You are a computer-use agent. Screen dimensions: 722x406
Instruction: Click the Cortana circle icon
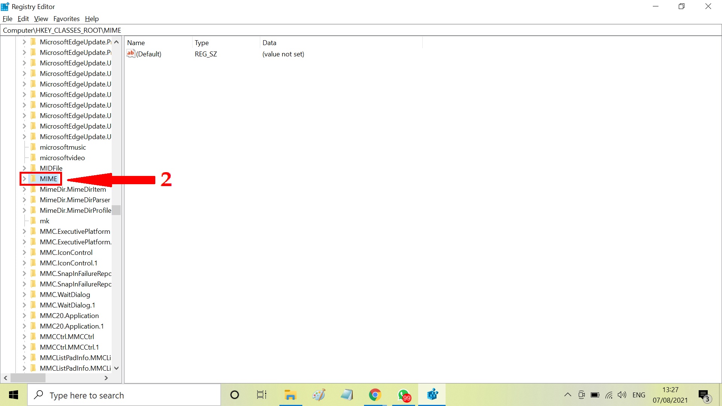coord(234,395)
